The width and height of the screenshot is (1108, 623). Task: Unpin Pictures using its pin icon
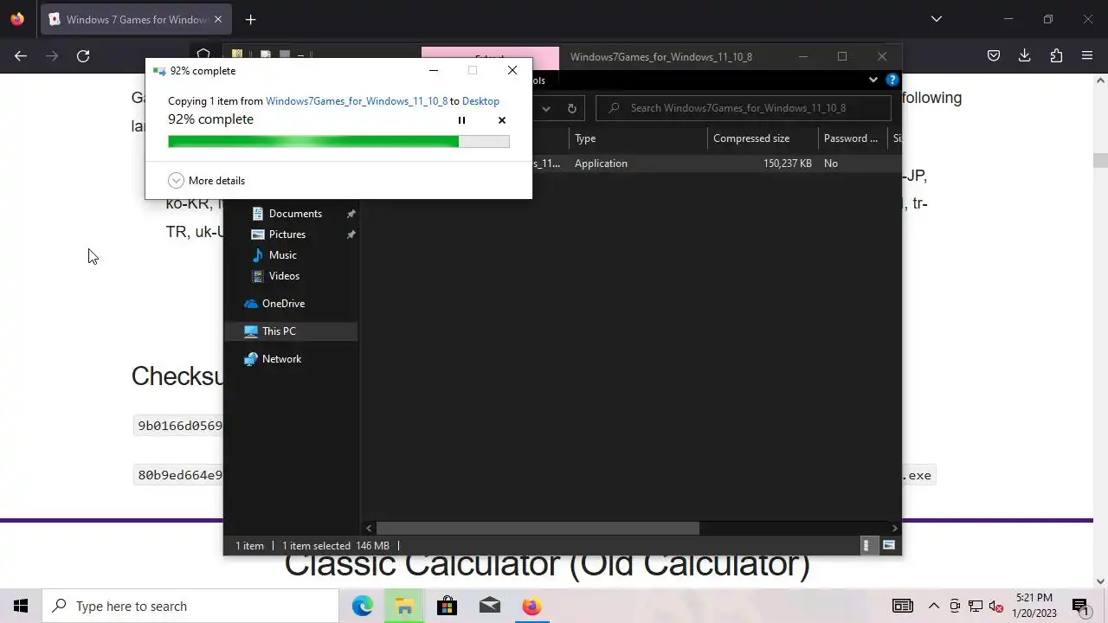click(x=351, y=234)
